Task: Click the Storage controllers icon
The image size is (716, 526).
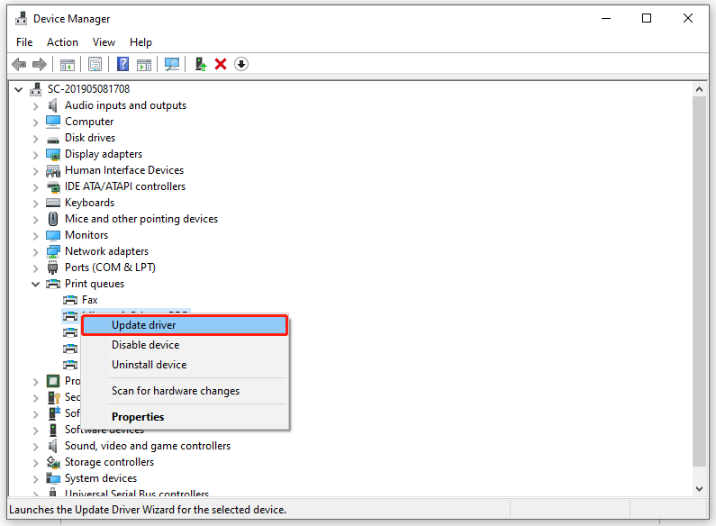Action: 53,462
